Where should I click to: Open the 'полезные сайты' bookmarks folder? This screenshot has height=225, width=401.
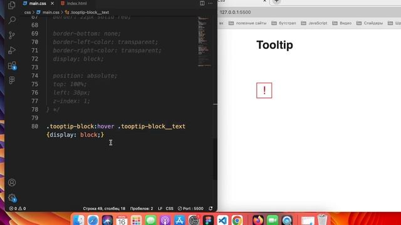247,23
